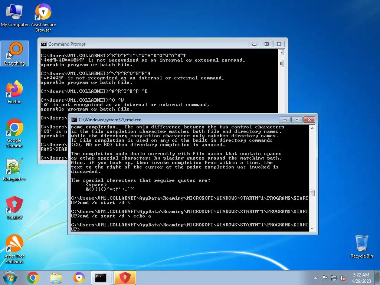This screenshot has width=380, height=285.
Task: Click the date 4/29/2023 in tray
Action: coord(361,281)
